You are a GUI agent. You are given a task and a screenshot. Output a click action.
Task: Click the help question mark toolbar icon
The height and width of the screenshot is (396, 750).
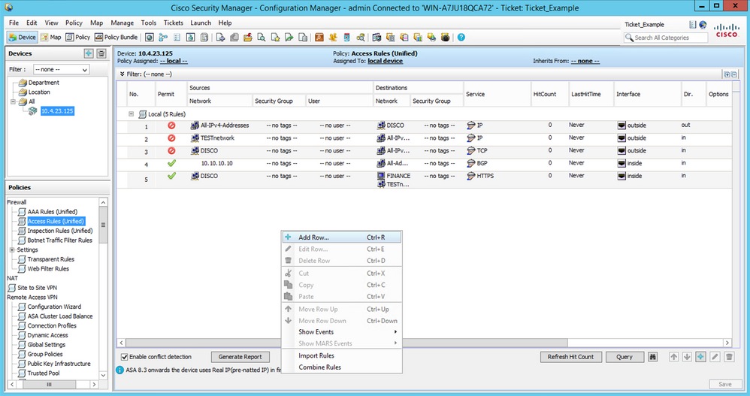(x=461, y=37)
